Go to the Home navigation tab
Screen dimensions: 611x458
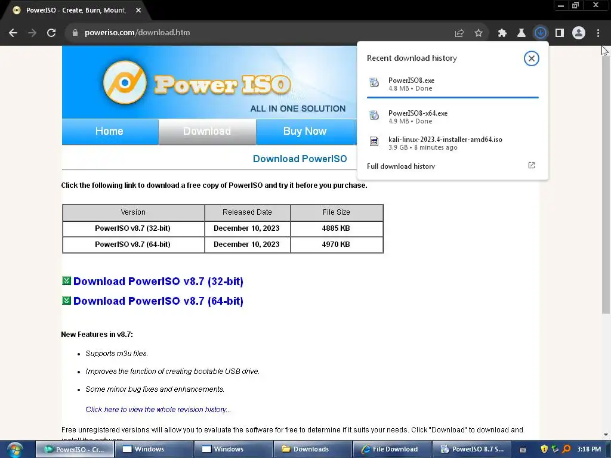[110, 132]
